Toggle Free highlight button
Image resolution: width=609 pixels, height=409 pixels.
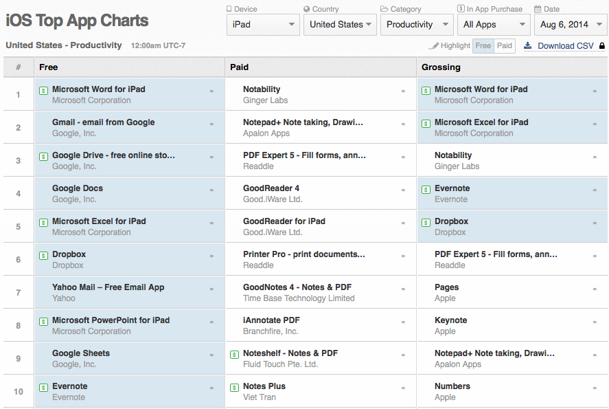483,45
